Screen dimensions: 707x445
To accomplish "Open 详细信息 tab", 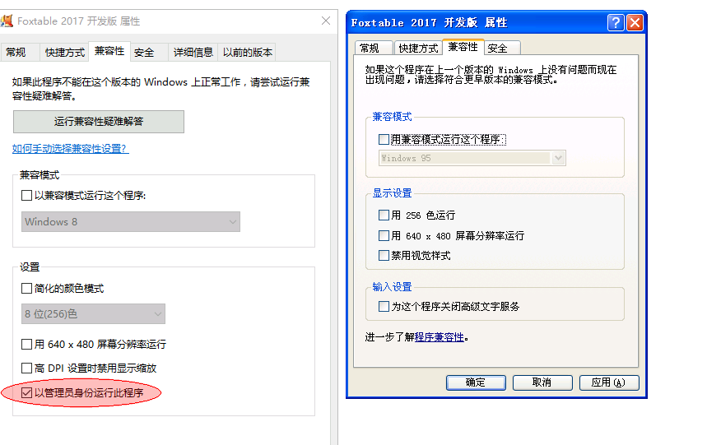I will (193, 53).
